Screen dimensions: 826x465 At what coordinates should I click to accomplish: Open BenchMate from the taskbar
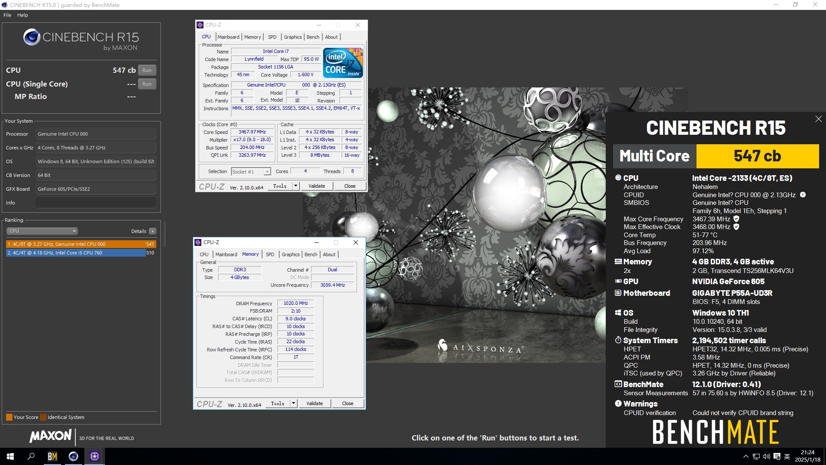(52, 456)
